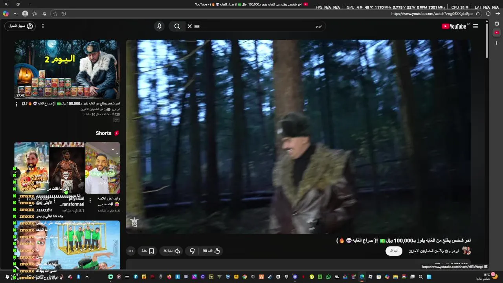View site info lock icon
The height and width of the screenshot is (283, 503).
click(x=478, y=13)
